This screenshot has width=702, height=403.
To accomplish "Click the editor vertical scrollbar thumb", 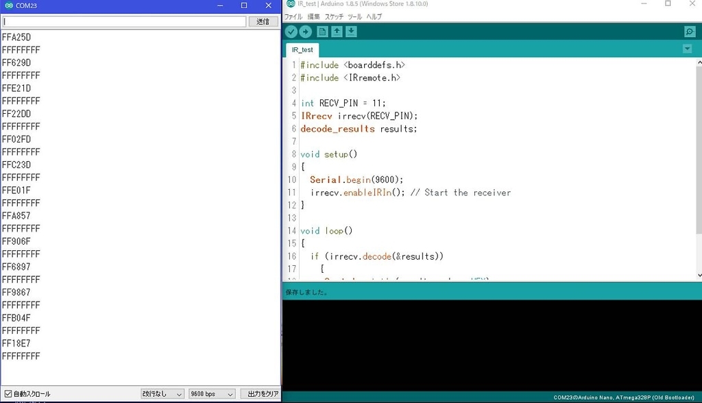I will (699, 150).
